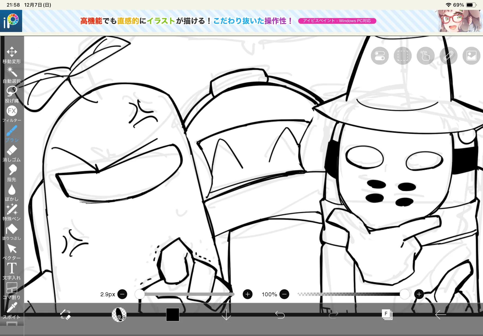Select the 移動変形 transform tool
The image size is (483, 336).
tap(12, 55)
